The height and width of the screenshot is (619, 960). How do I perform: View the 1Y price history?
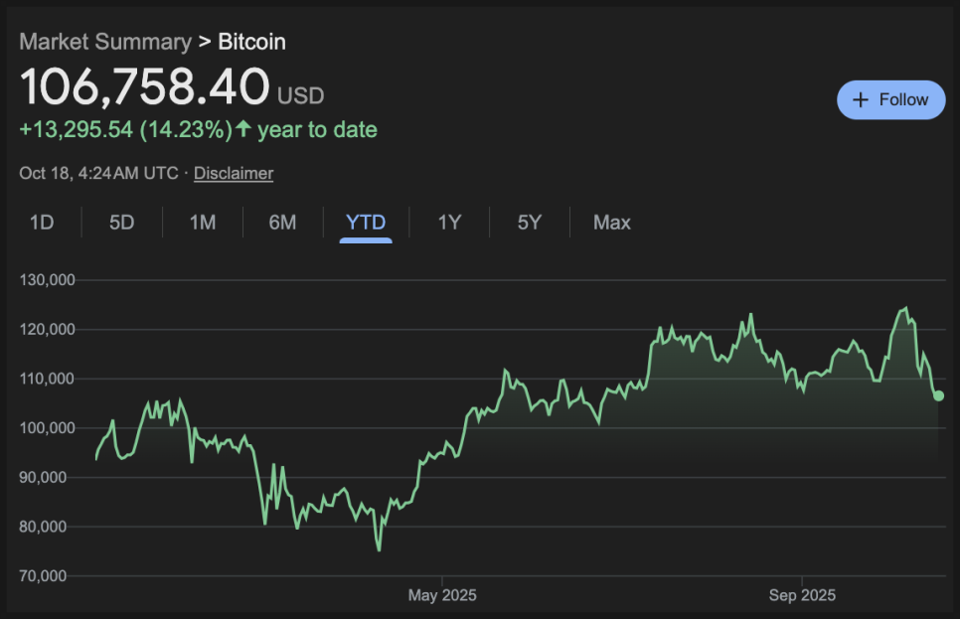pyautogui.click(x=449, y=223)
